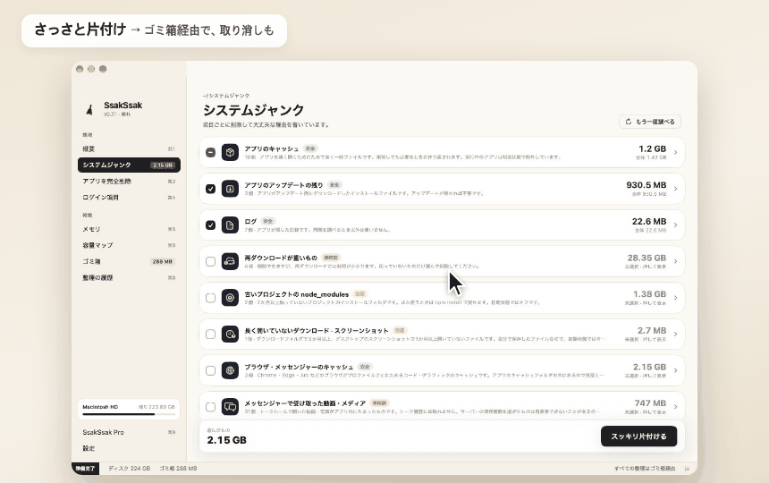The image size is (769, 483).
Task: Open アプリを完全削除 in the sidebar
Action: click(129, 181)
